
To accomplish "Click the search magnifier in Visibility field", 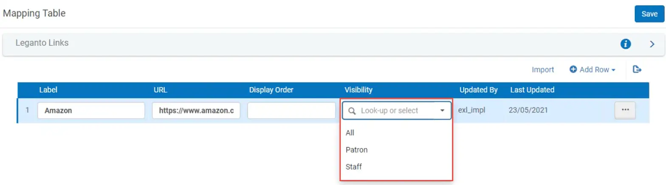I will click(x=352, y=111).
